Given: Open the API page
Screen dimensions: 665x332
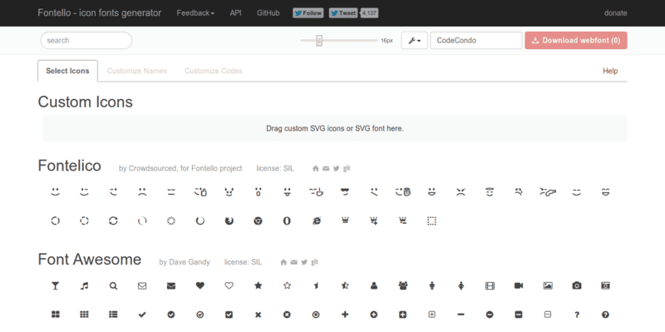Looking at the screenshot, I should (x=236, y=13).
